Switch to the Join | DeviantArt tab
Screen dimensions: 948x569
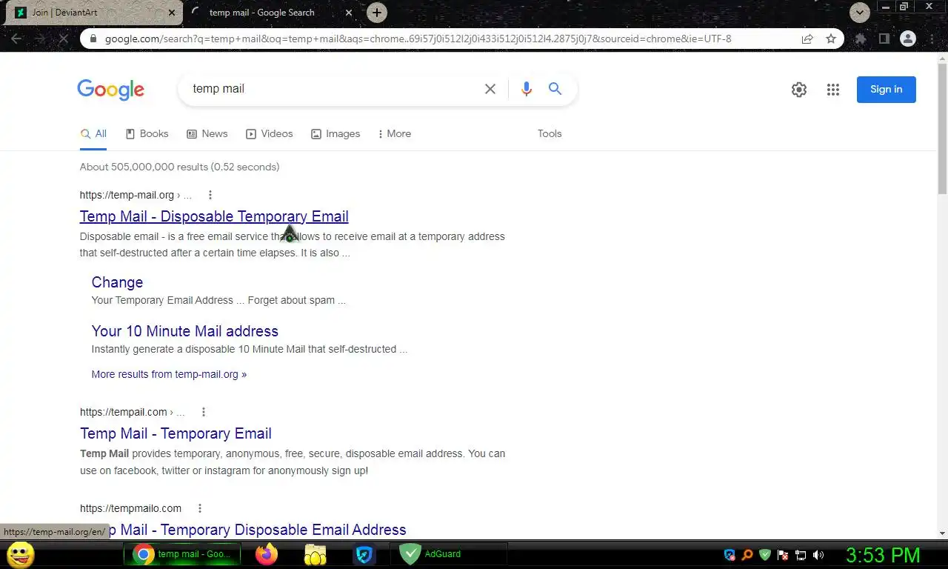[93, 13]
